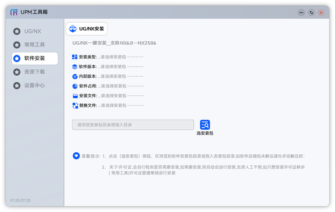Minimize the UPM工具箱 window
Screen dimensions: 335x212
tap(301, 13)
